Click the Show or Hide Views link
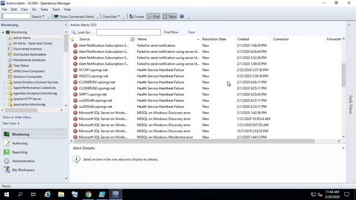356x200 pixels. click(x=17, y=117)
